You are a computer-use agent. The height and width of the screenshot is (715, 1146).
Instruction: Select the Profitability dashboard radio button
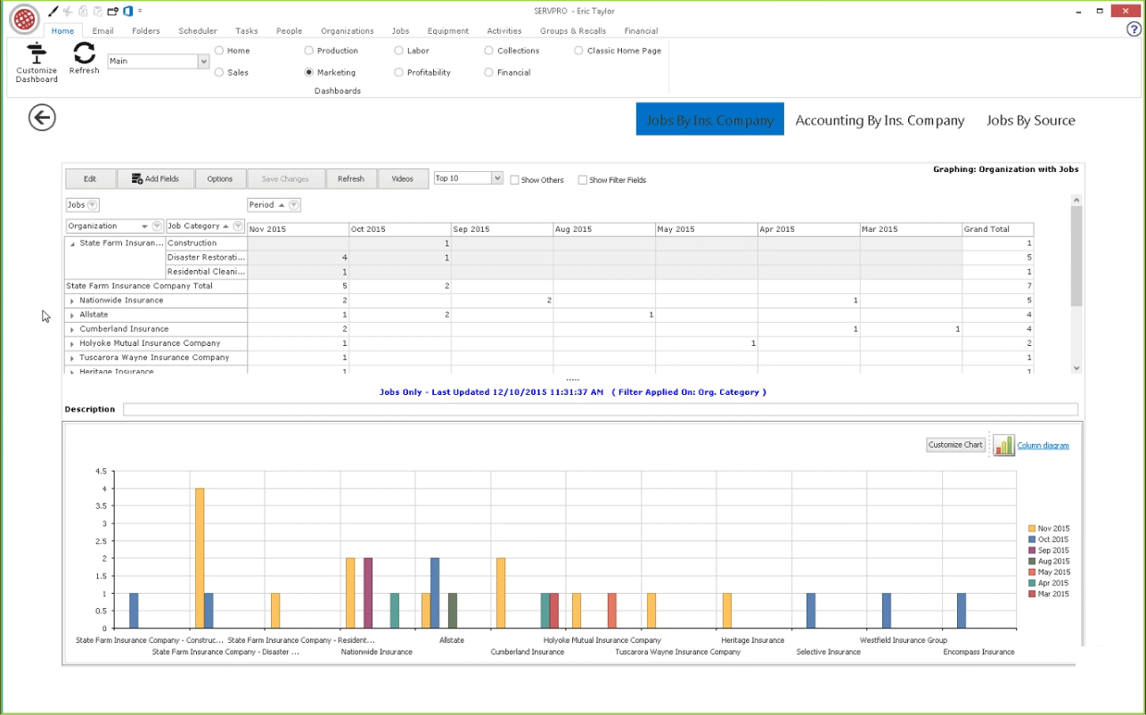point(399,72)
